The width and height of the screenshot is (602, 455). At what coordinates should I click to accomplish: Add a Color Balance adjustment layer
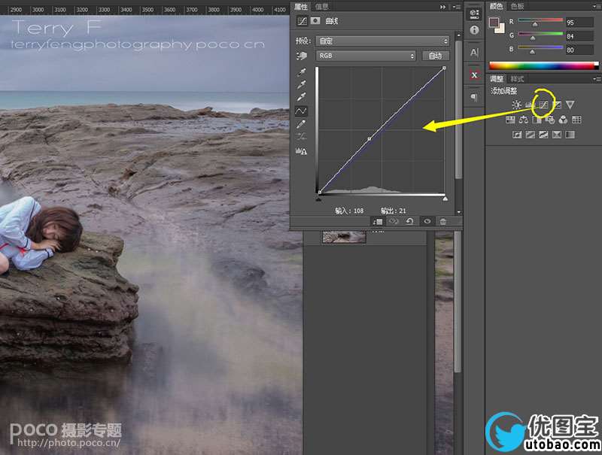click(523, 120)
